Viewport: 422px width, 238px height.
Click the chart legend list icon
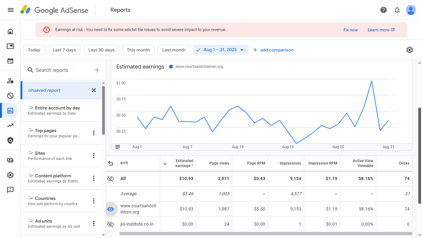(118, 147)
